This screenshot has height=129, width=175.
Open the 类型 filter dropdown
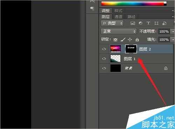pyautogui.click(x=112, y=23)
